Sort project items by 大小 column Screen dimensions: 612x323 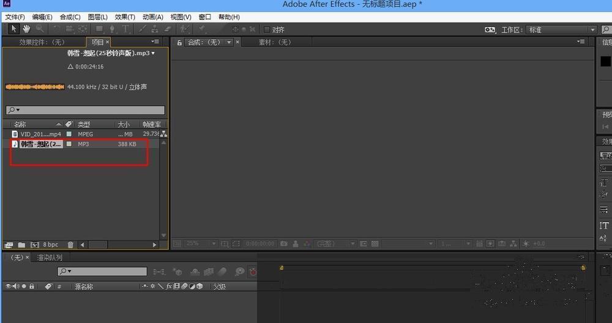tap(124, 124)
